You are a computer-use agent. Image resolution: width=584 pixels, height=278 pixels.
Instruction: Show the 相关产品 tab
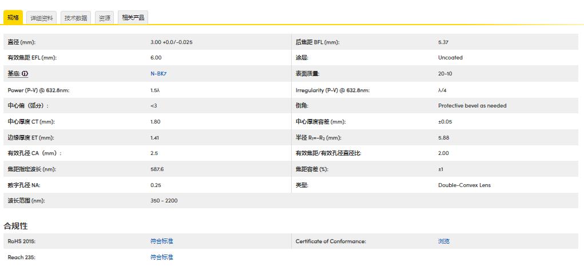point(133,18)
